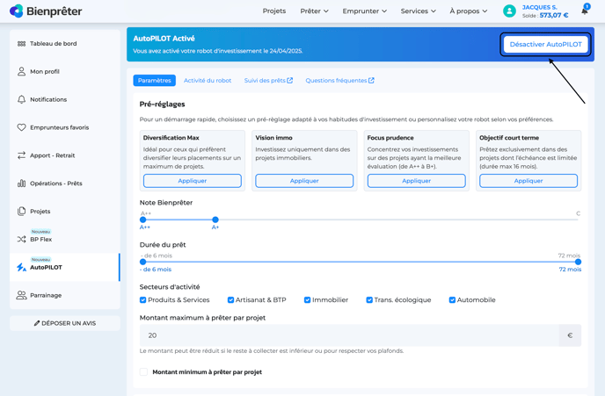Click the balance 573,07 € text
This screenshot has width=605, height=396.
554,16
